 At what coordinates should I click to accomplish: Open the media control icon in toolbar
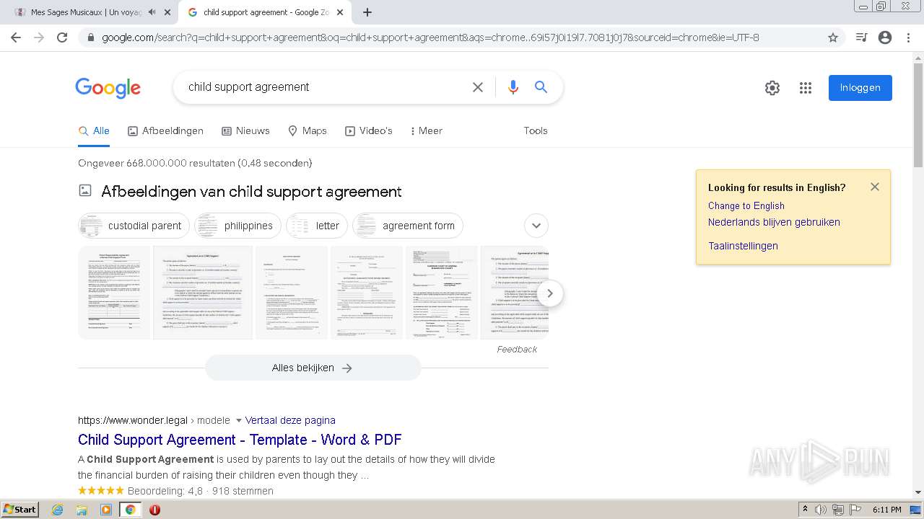(861, 37)
